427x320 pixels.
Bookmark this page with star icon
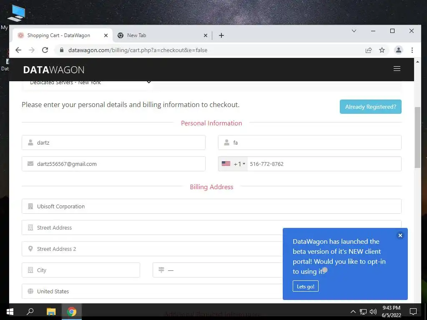382,50
